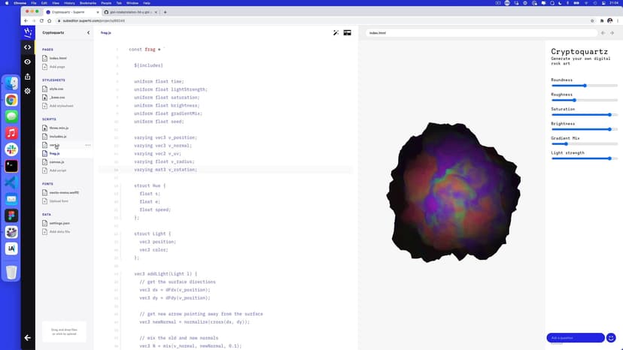Click the Superhi logo icon
Screen dimensions: 623x350
click(x=28, y=32)
